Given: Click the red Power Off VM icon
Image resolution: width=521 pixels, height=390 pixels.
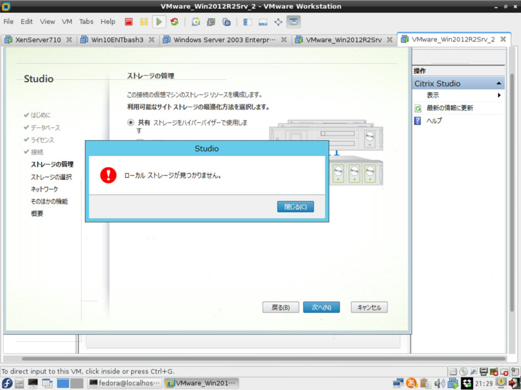Looking at the screenshot, I should [x=129, y=22].
